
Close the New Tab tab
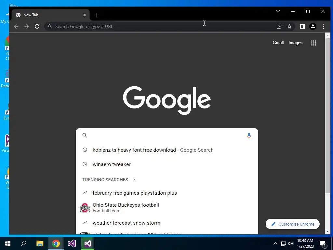coord(85,15)
